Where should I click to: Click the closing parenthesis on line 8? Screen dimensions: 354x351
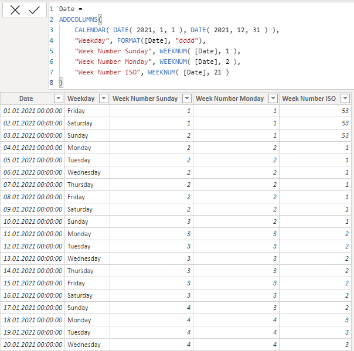(x=61, y=83)
